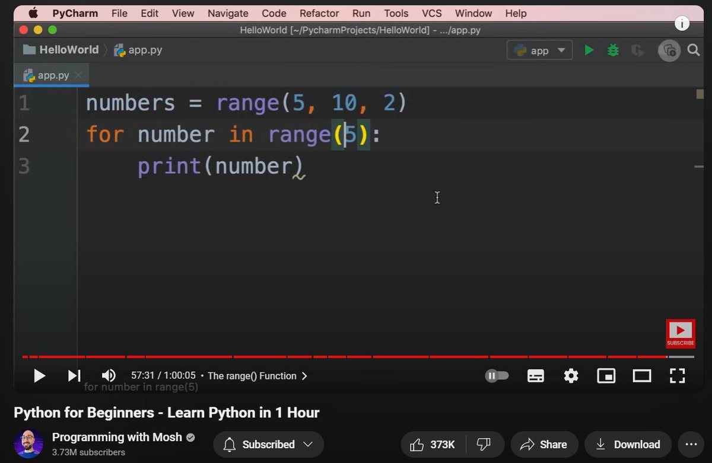Click the Debug bug icon
The height and width of the screenshot is (463, 712).
(x=613, y=50)
